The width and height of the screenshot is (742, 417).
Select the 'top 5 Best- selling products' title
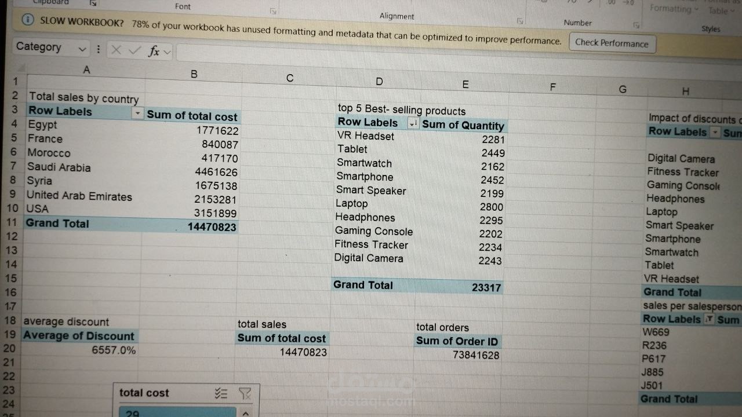402,110
